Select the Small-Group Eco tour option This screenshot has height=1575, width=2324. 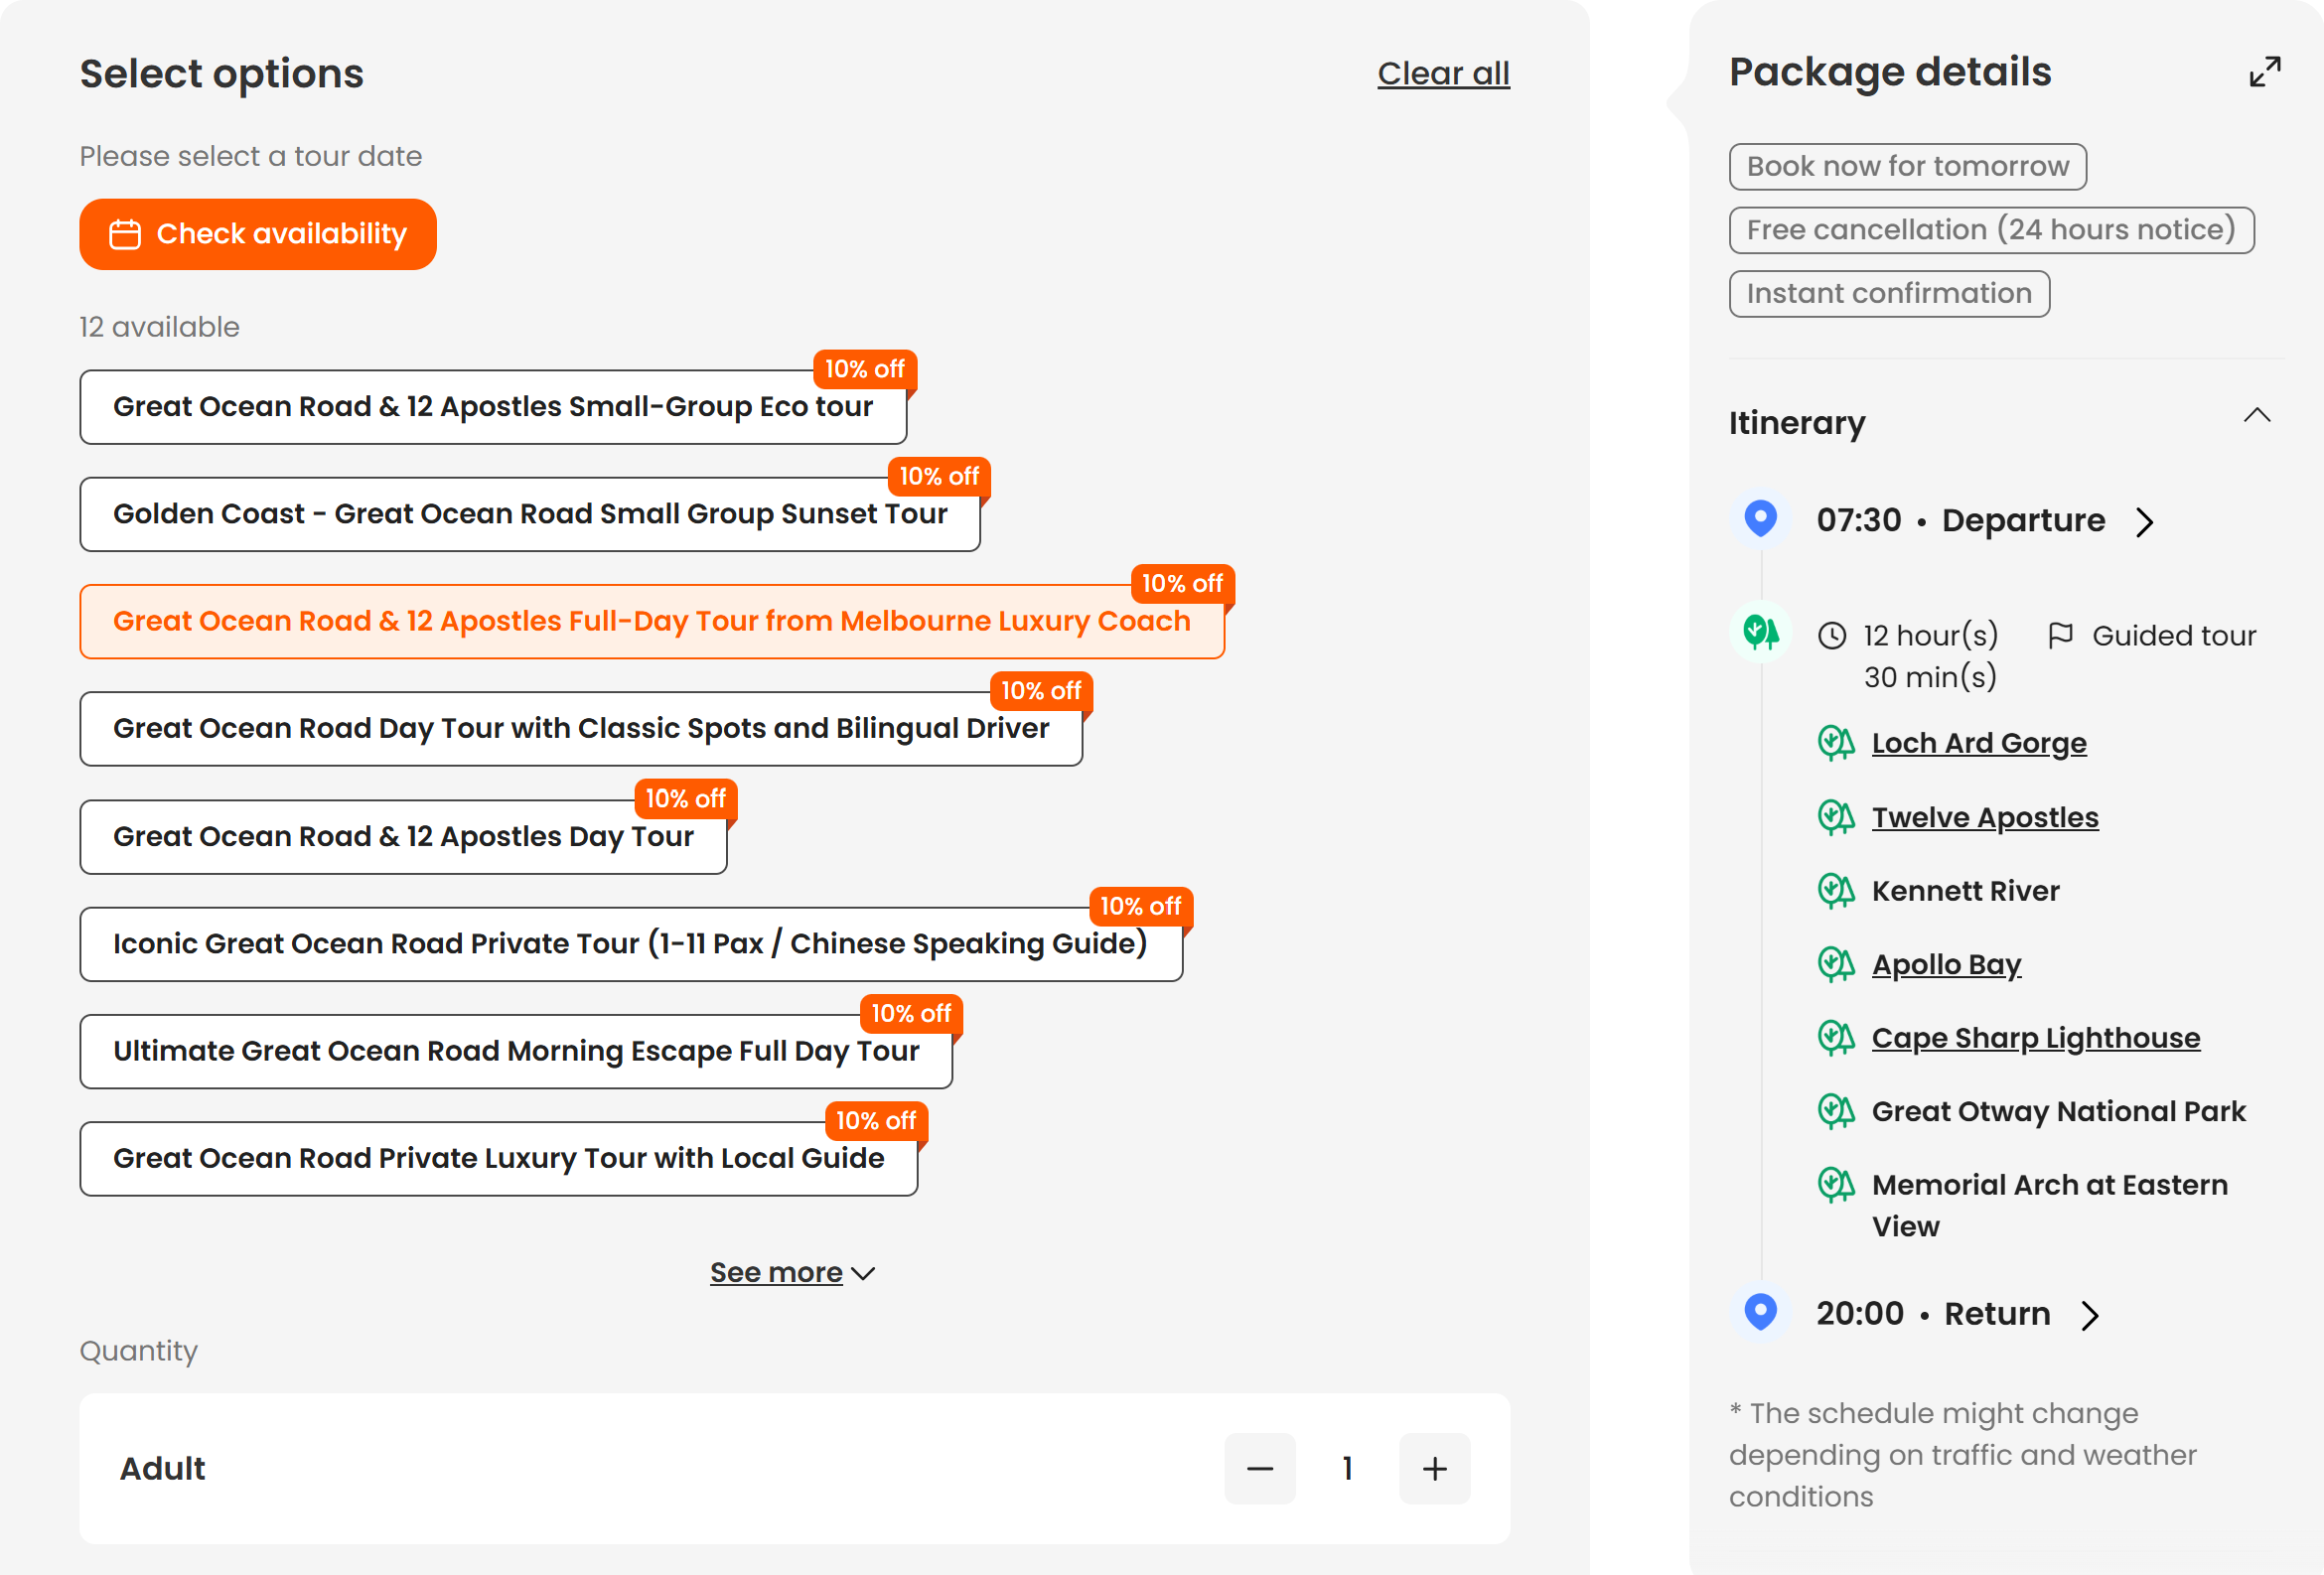point(493,407)
